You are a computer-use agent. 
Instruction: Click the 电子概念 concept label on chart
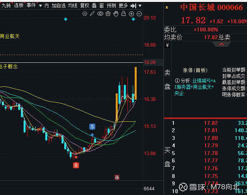tap(9, 66)
